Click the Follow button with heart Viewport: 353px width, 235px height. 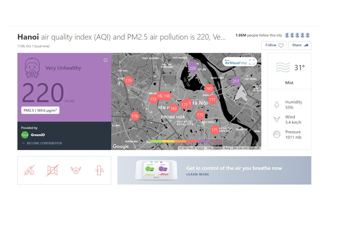point(274,45)
